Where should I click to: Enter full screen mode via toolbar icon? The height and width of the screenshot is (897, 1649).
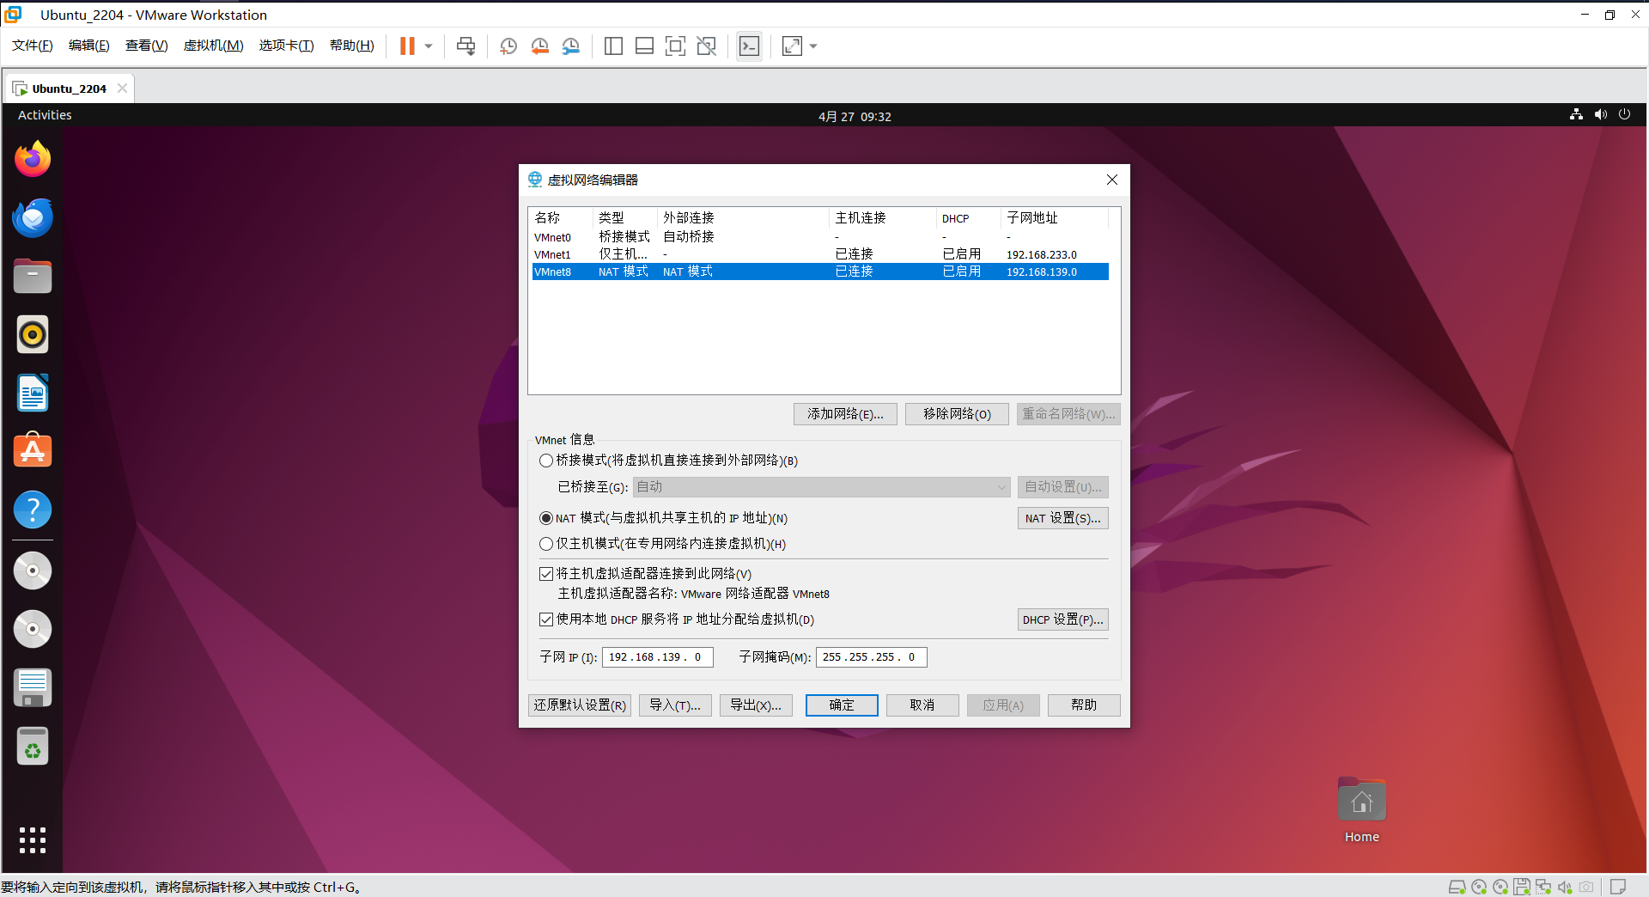pyautogui.click(x=676, y=46)
